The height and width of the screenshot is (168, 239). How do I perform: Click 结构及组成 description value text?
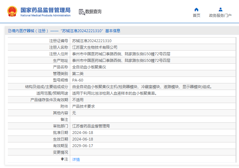142,87
